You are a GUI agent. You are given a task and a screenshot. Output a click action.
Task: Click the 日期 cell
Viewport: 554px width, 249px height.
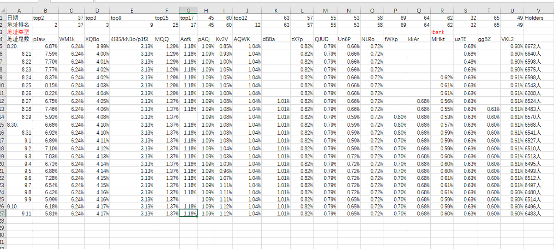[x=19, y=18]
